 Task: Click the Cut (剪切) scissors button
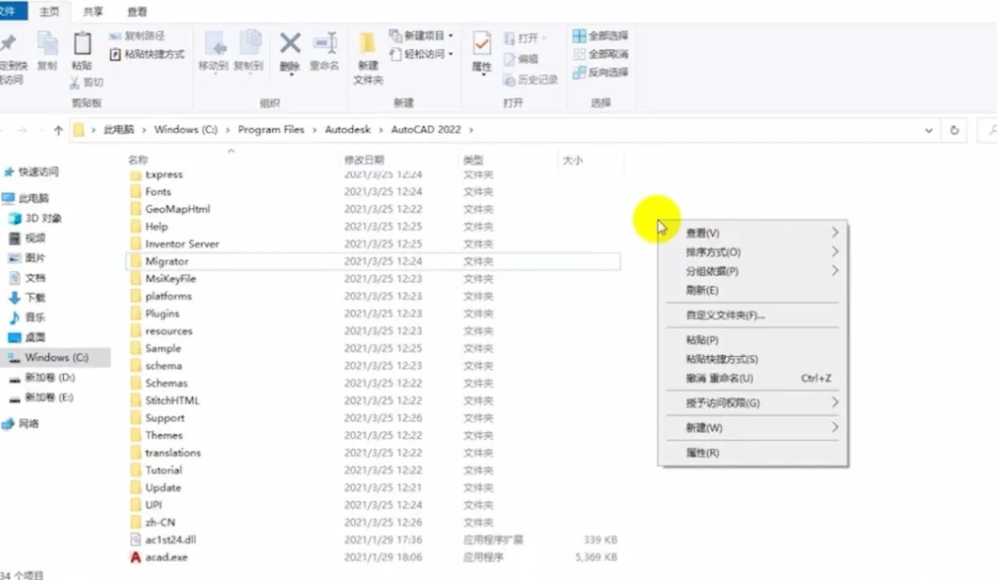pos(87,82)
